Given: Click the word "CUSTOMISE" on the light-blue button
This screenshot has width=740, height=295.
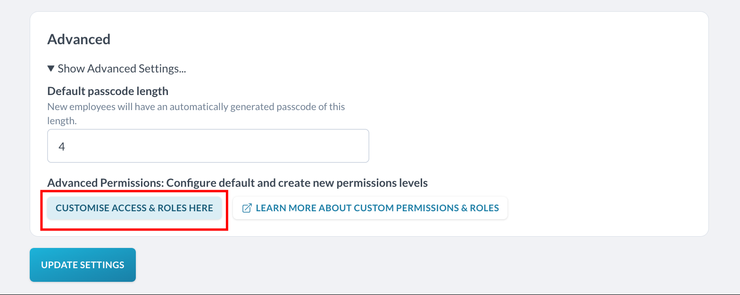Looking at the screenshot, I should coord(83,208).
